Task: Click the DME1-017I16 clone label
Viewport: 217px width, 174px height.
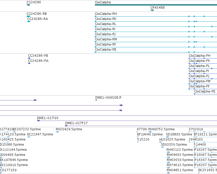Action: 48,118
